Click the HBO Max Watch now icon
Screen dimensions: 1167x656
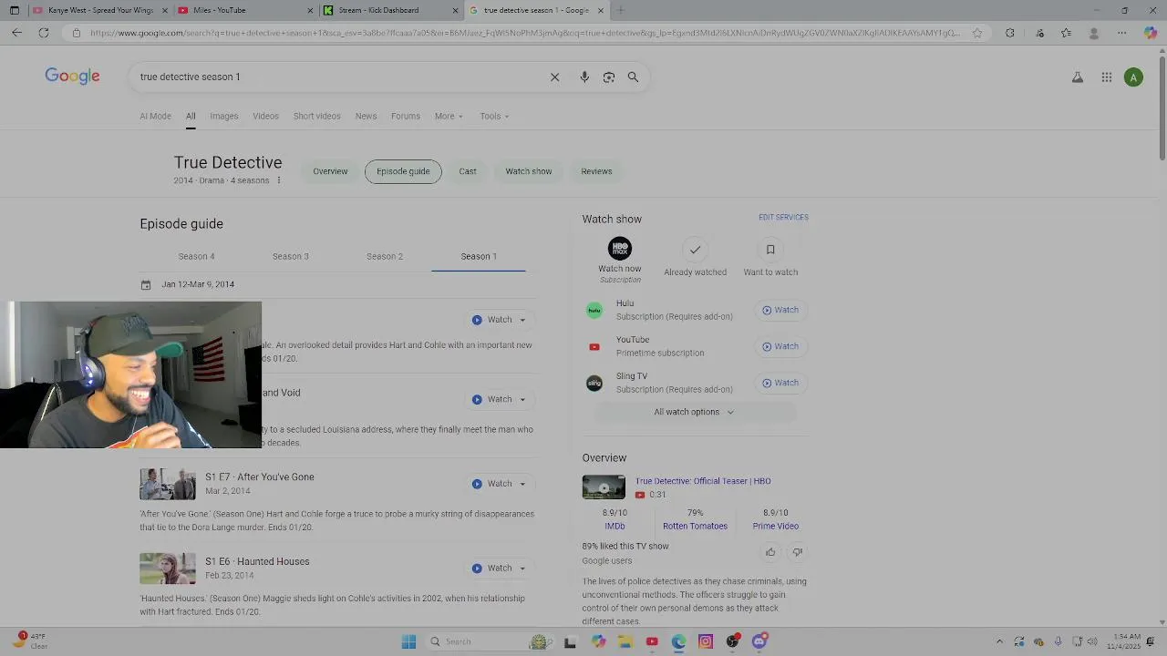point(620,249)
